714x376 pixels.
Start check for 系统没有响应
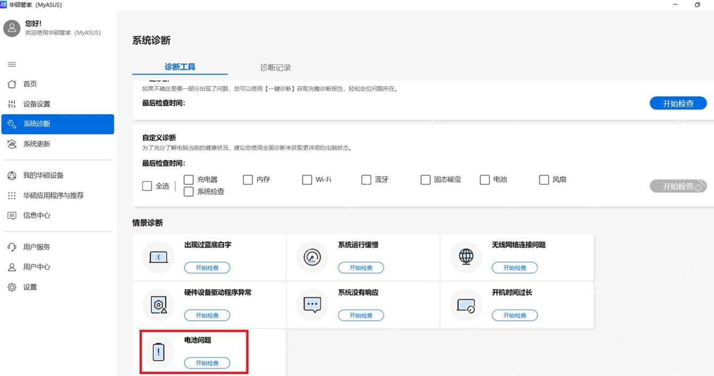pyautogui.click(x=361, y=316)
